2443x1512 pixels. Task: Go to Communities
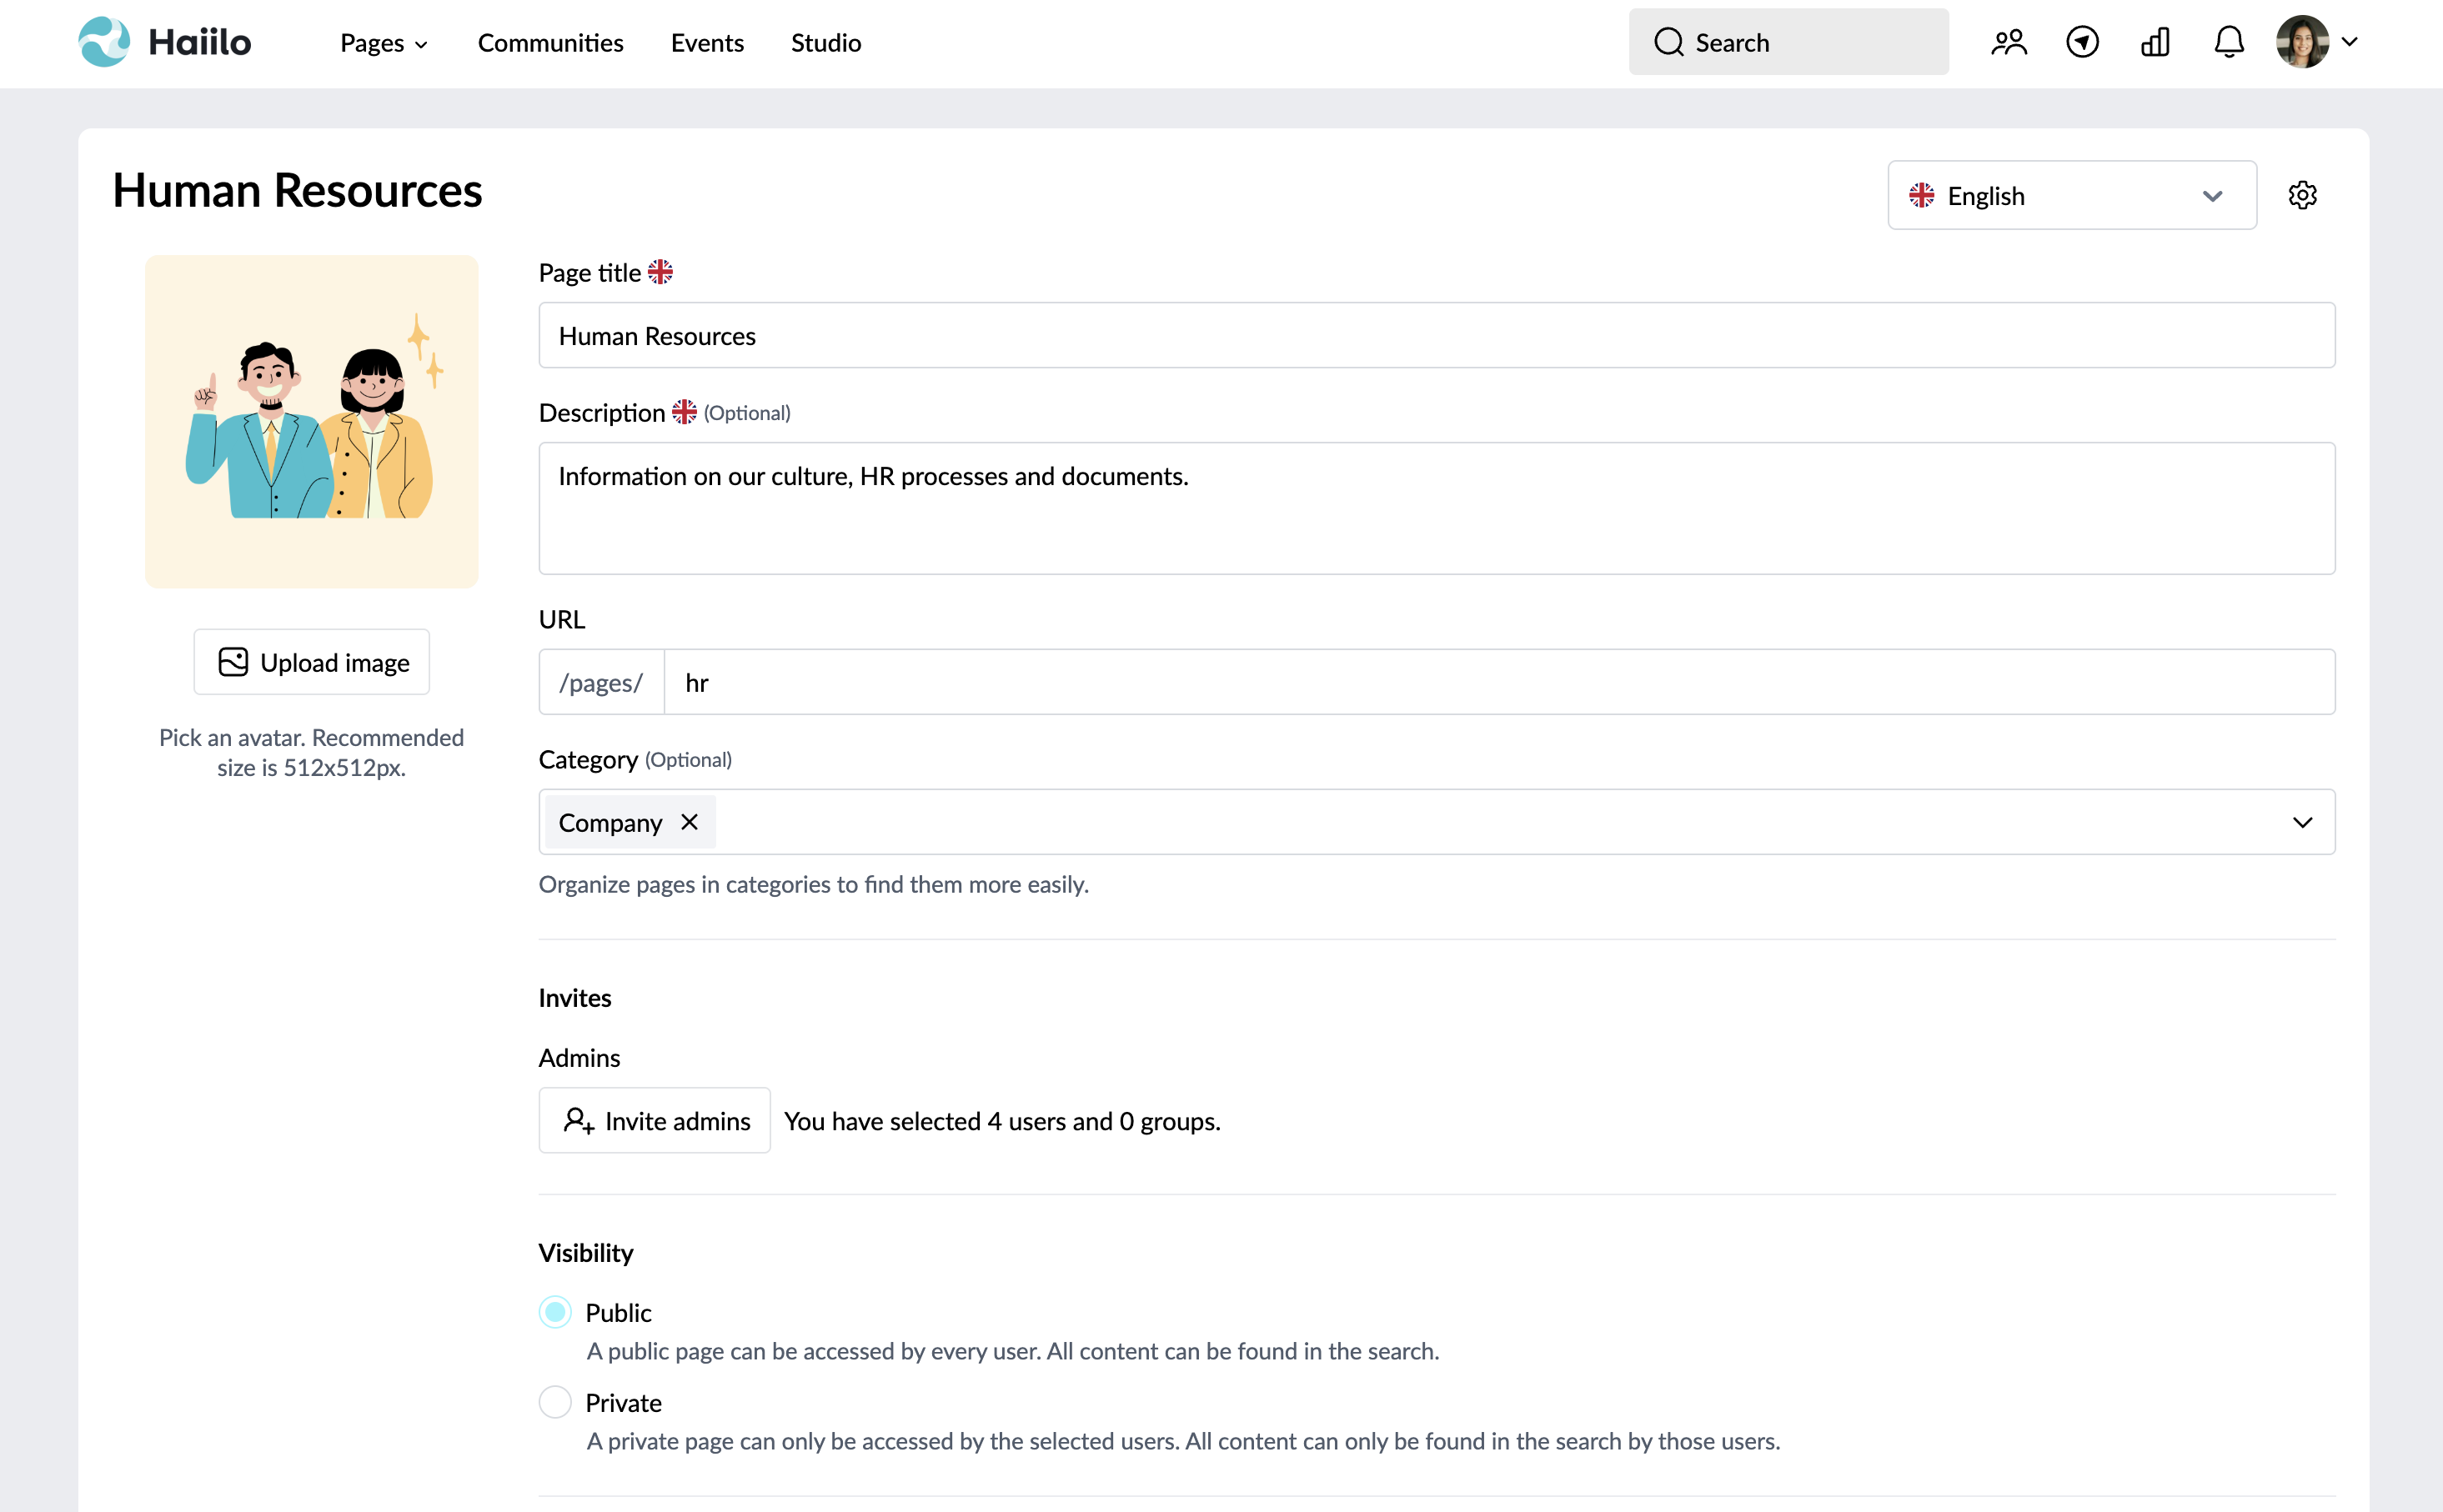(x=550, y=43)
